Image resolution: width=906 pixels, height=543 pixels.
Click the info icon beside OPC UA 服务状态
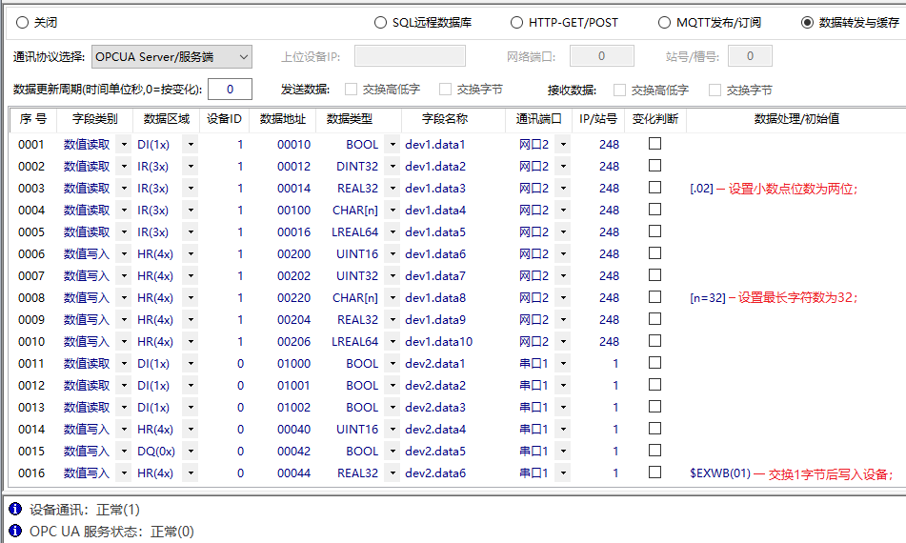click(x=15, y=531)
